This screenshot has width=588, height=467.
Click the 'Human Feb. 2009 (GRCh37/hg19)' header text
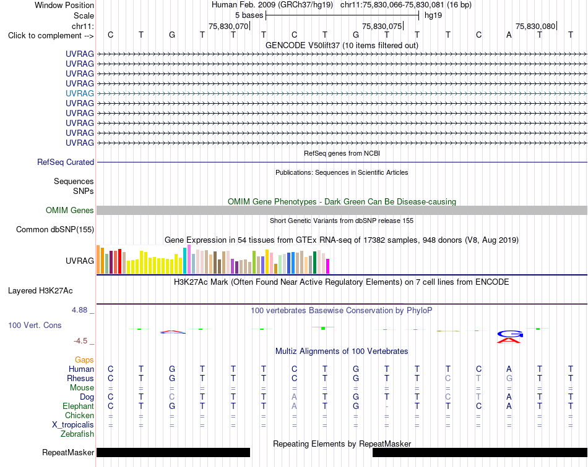point(272,5)
